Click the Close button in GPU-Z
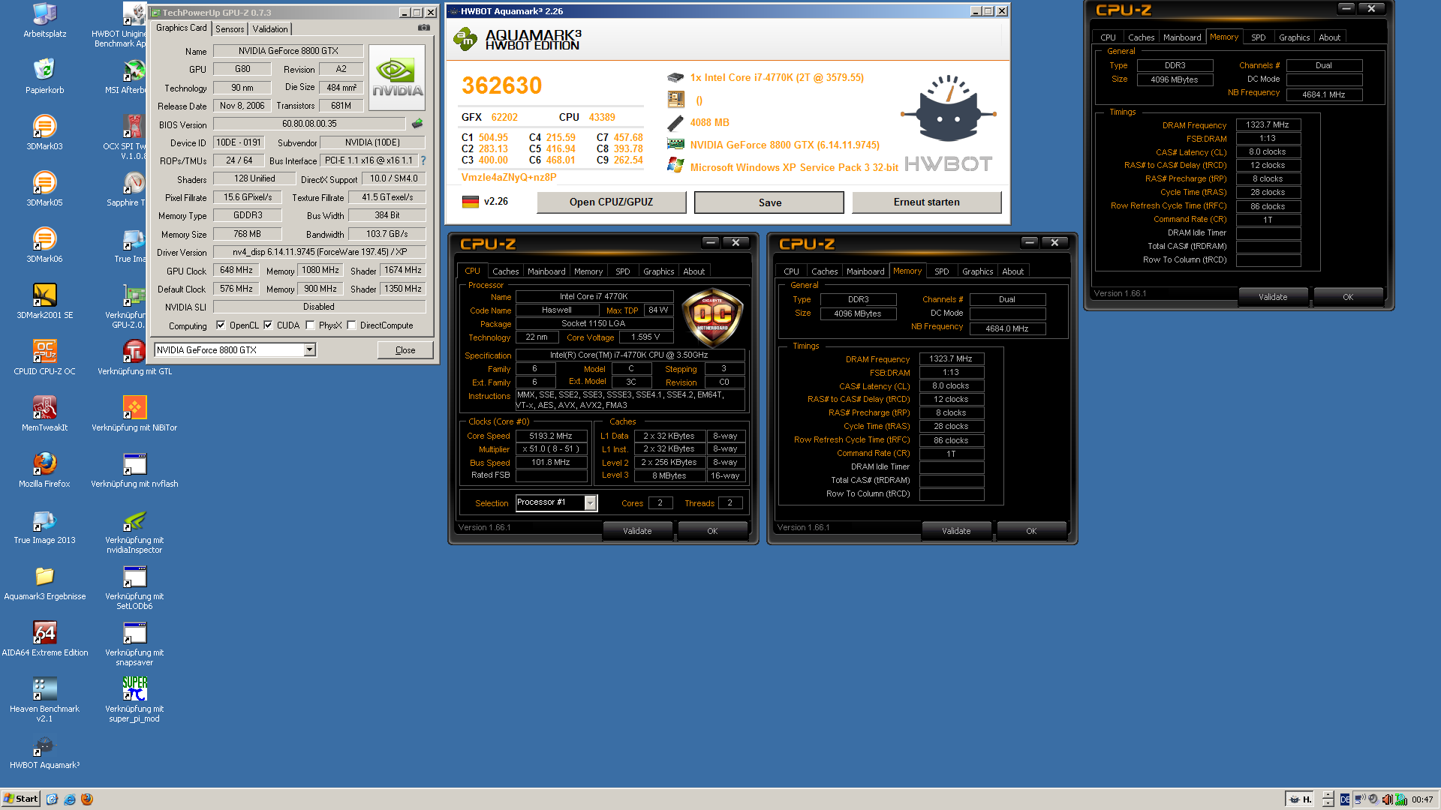This screenshot has height=810, width=1441. coord(405,350)
